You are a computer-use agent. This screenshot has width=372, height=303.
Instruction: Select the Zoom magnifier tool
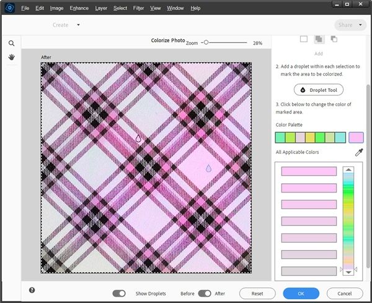[11, 43]
